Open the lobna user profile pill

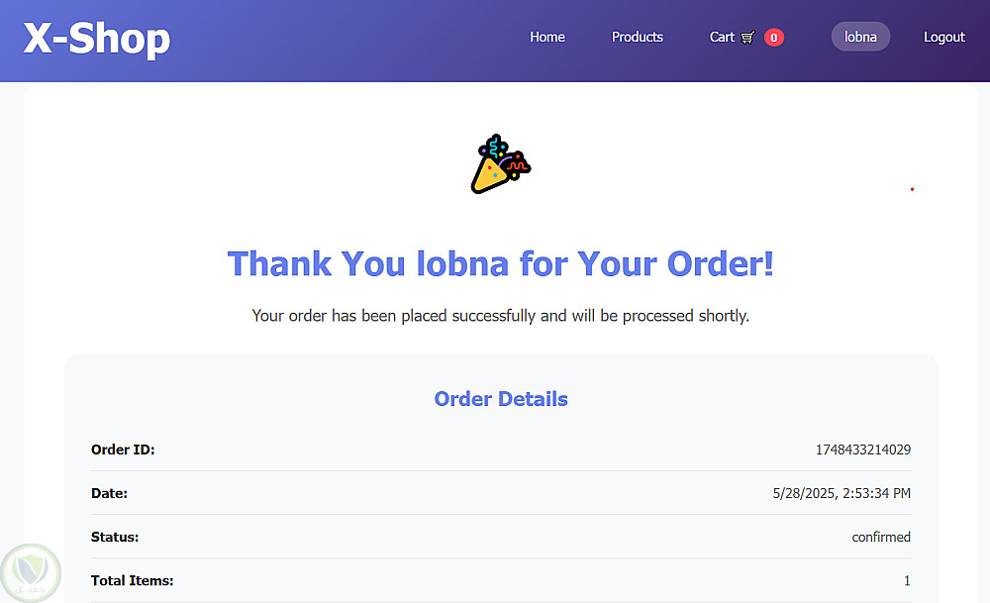pyautogui.click(x=860, y=37)
